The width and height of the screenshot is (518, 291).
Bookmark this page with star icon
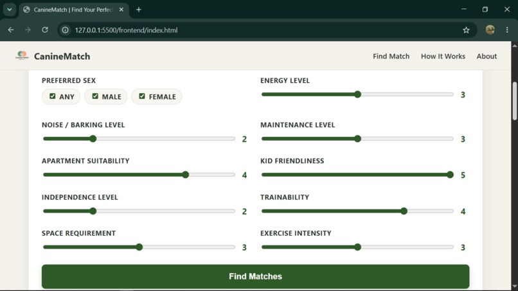466,30
